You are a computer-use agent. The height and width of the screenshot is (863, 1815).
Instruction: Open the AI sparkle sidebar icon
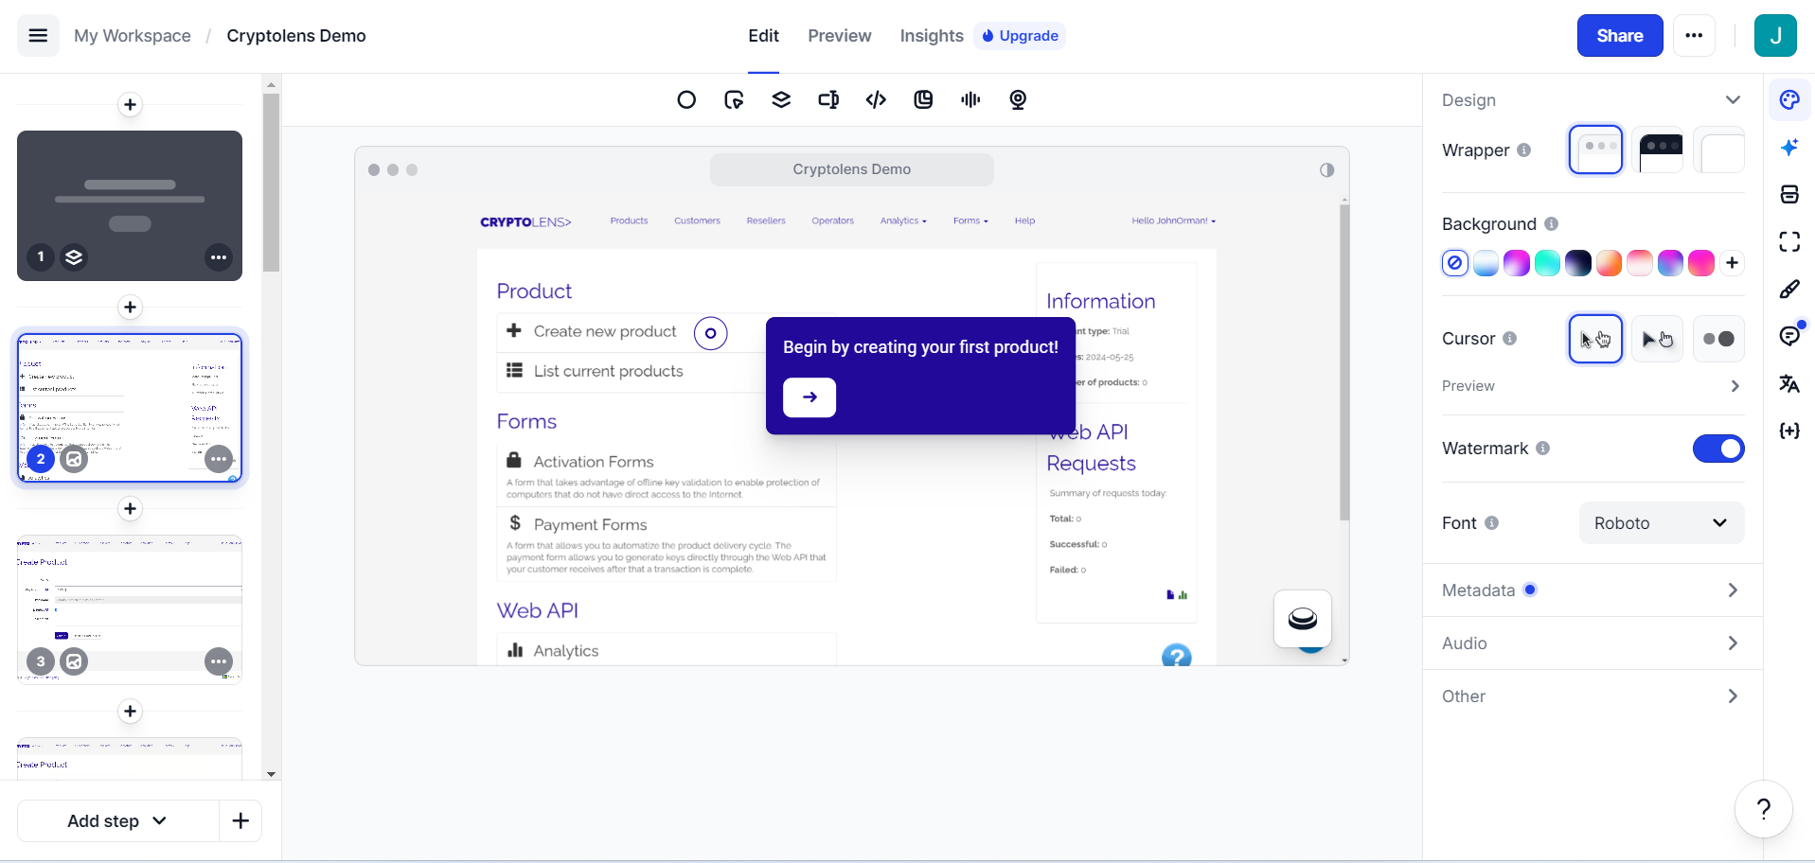point(1789,148)
